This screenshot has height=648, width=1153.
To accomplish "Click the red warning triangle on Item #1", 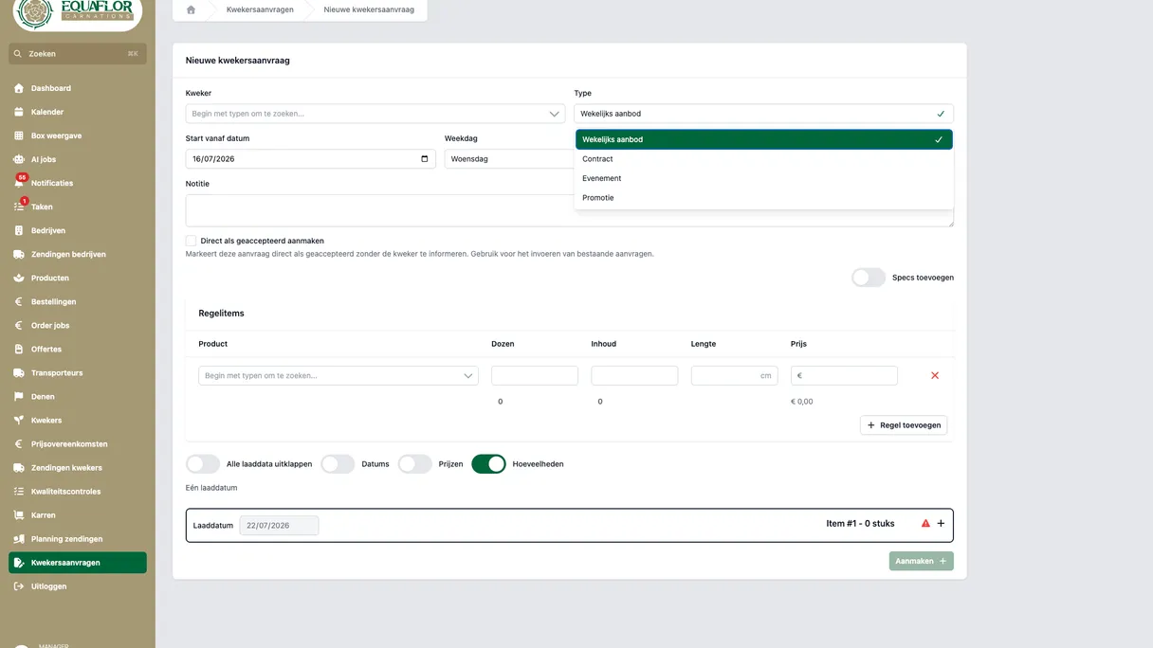I will pos(926,524).
